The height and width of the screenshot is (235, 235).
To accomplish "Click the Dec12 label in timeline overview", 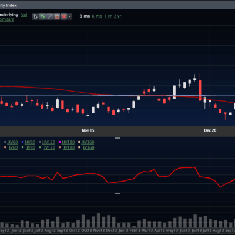I will pos(112,230).
